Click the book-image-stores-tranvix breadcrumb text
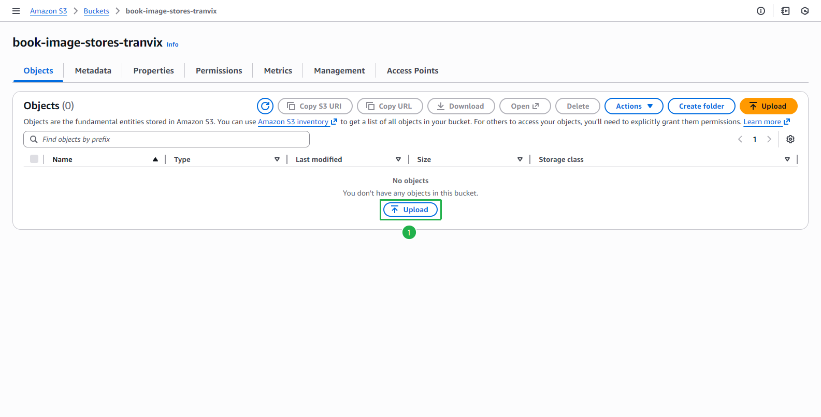 click(171, 11)
